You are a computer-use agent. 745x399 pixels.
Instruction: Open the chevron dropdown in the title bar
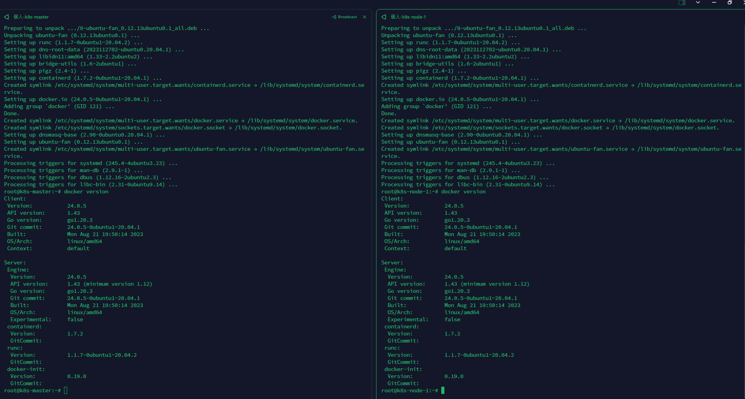[x=698, y=3]
